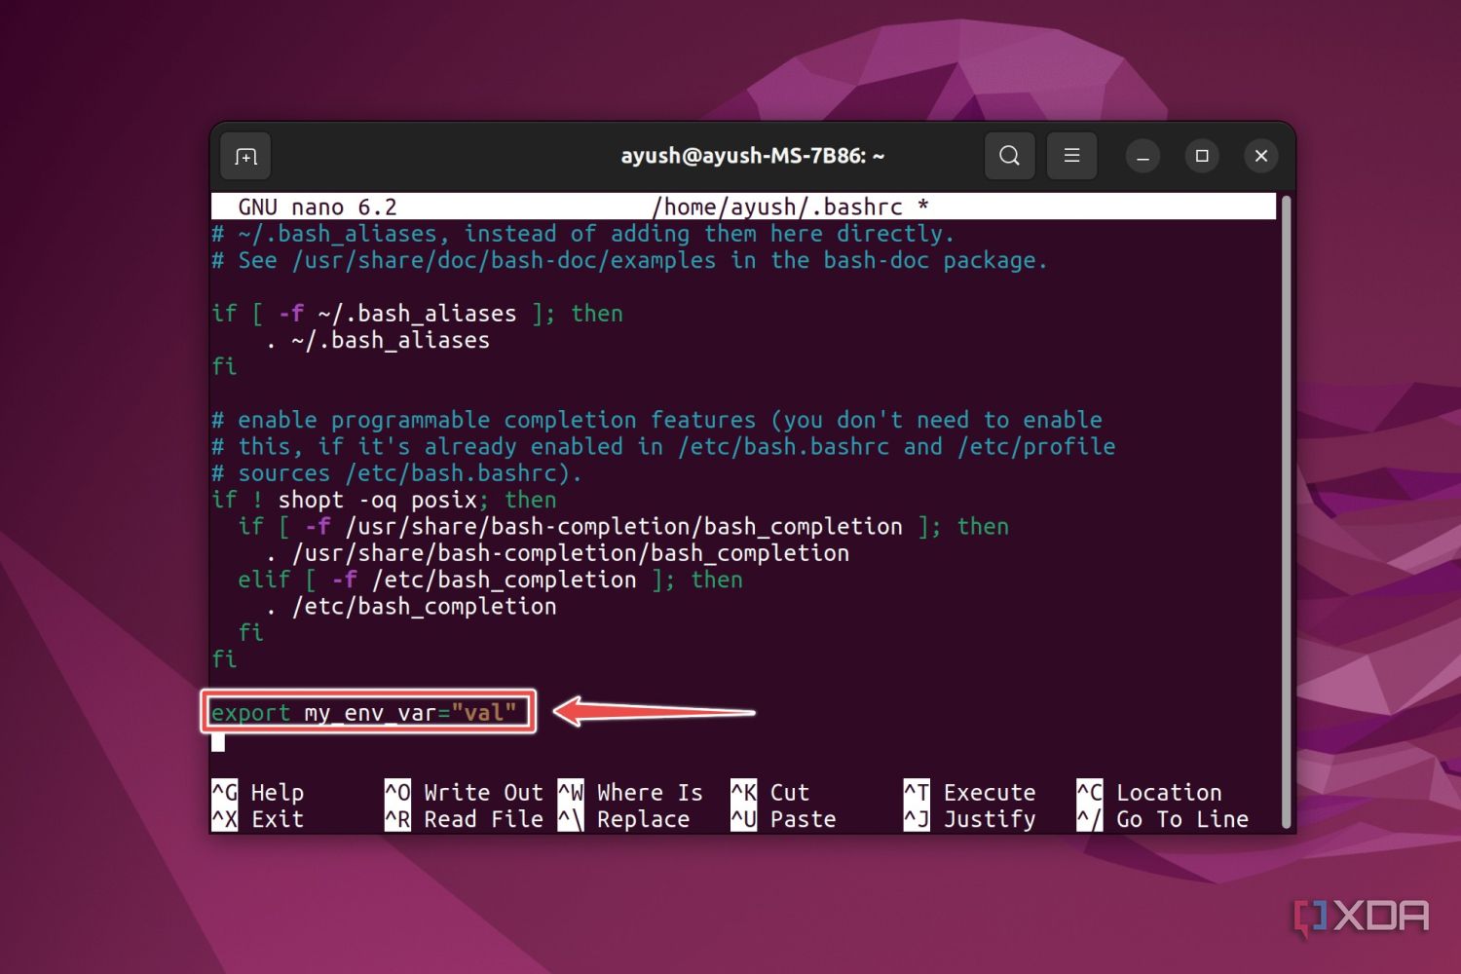Click the ^O Write Out shortcut

(x=464, y=793)
